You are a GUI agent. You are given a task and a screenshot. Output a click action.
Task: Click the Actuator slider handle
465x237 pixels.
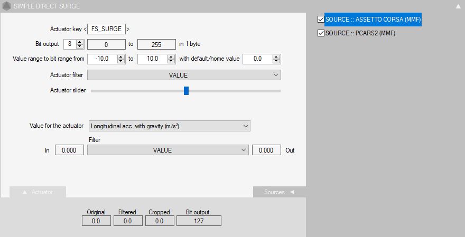[186, 91]
